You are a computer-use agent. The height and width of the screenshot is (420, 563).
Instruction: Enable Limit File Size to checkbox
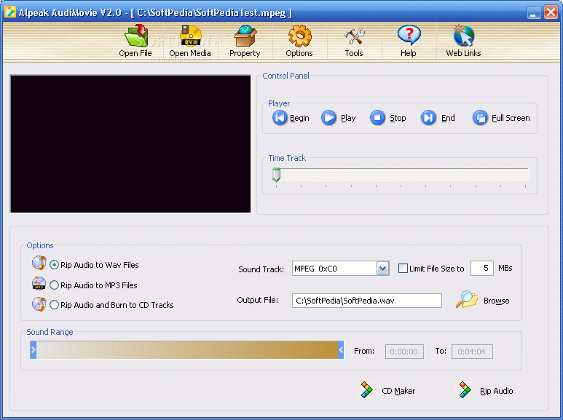coord(403,268)
